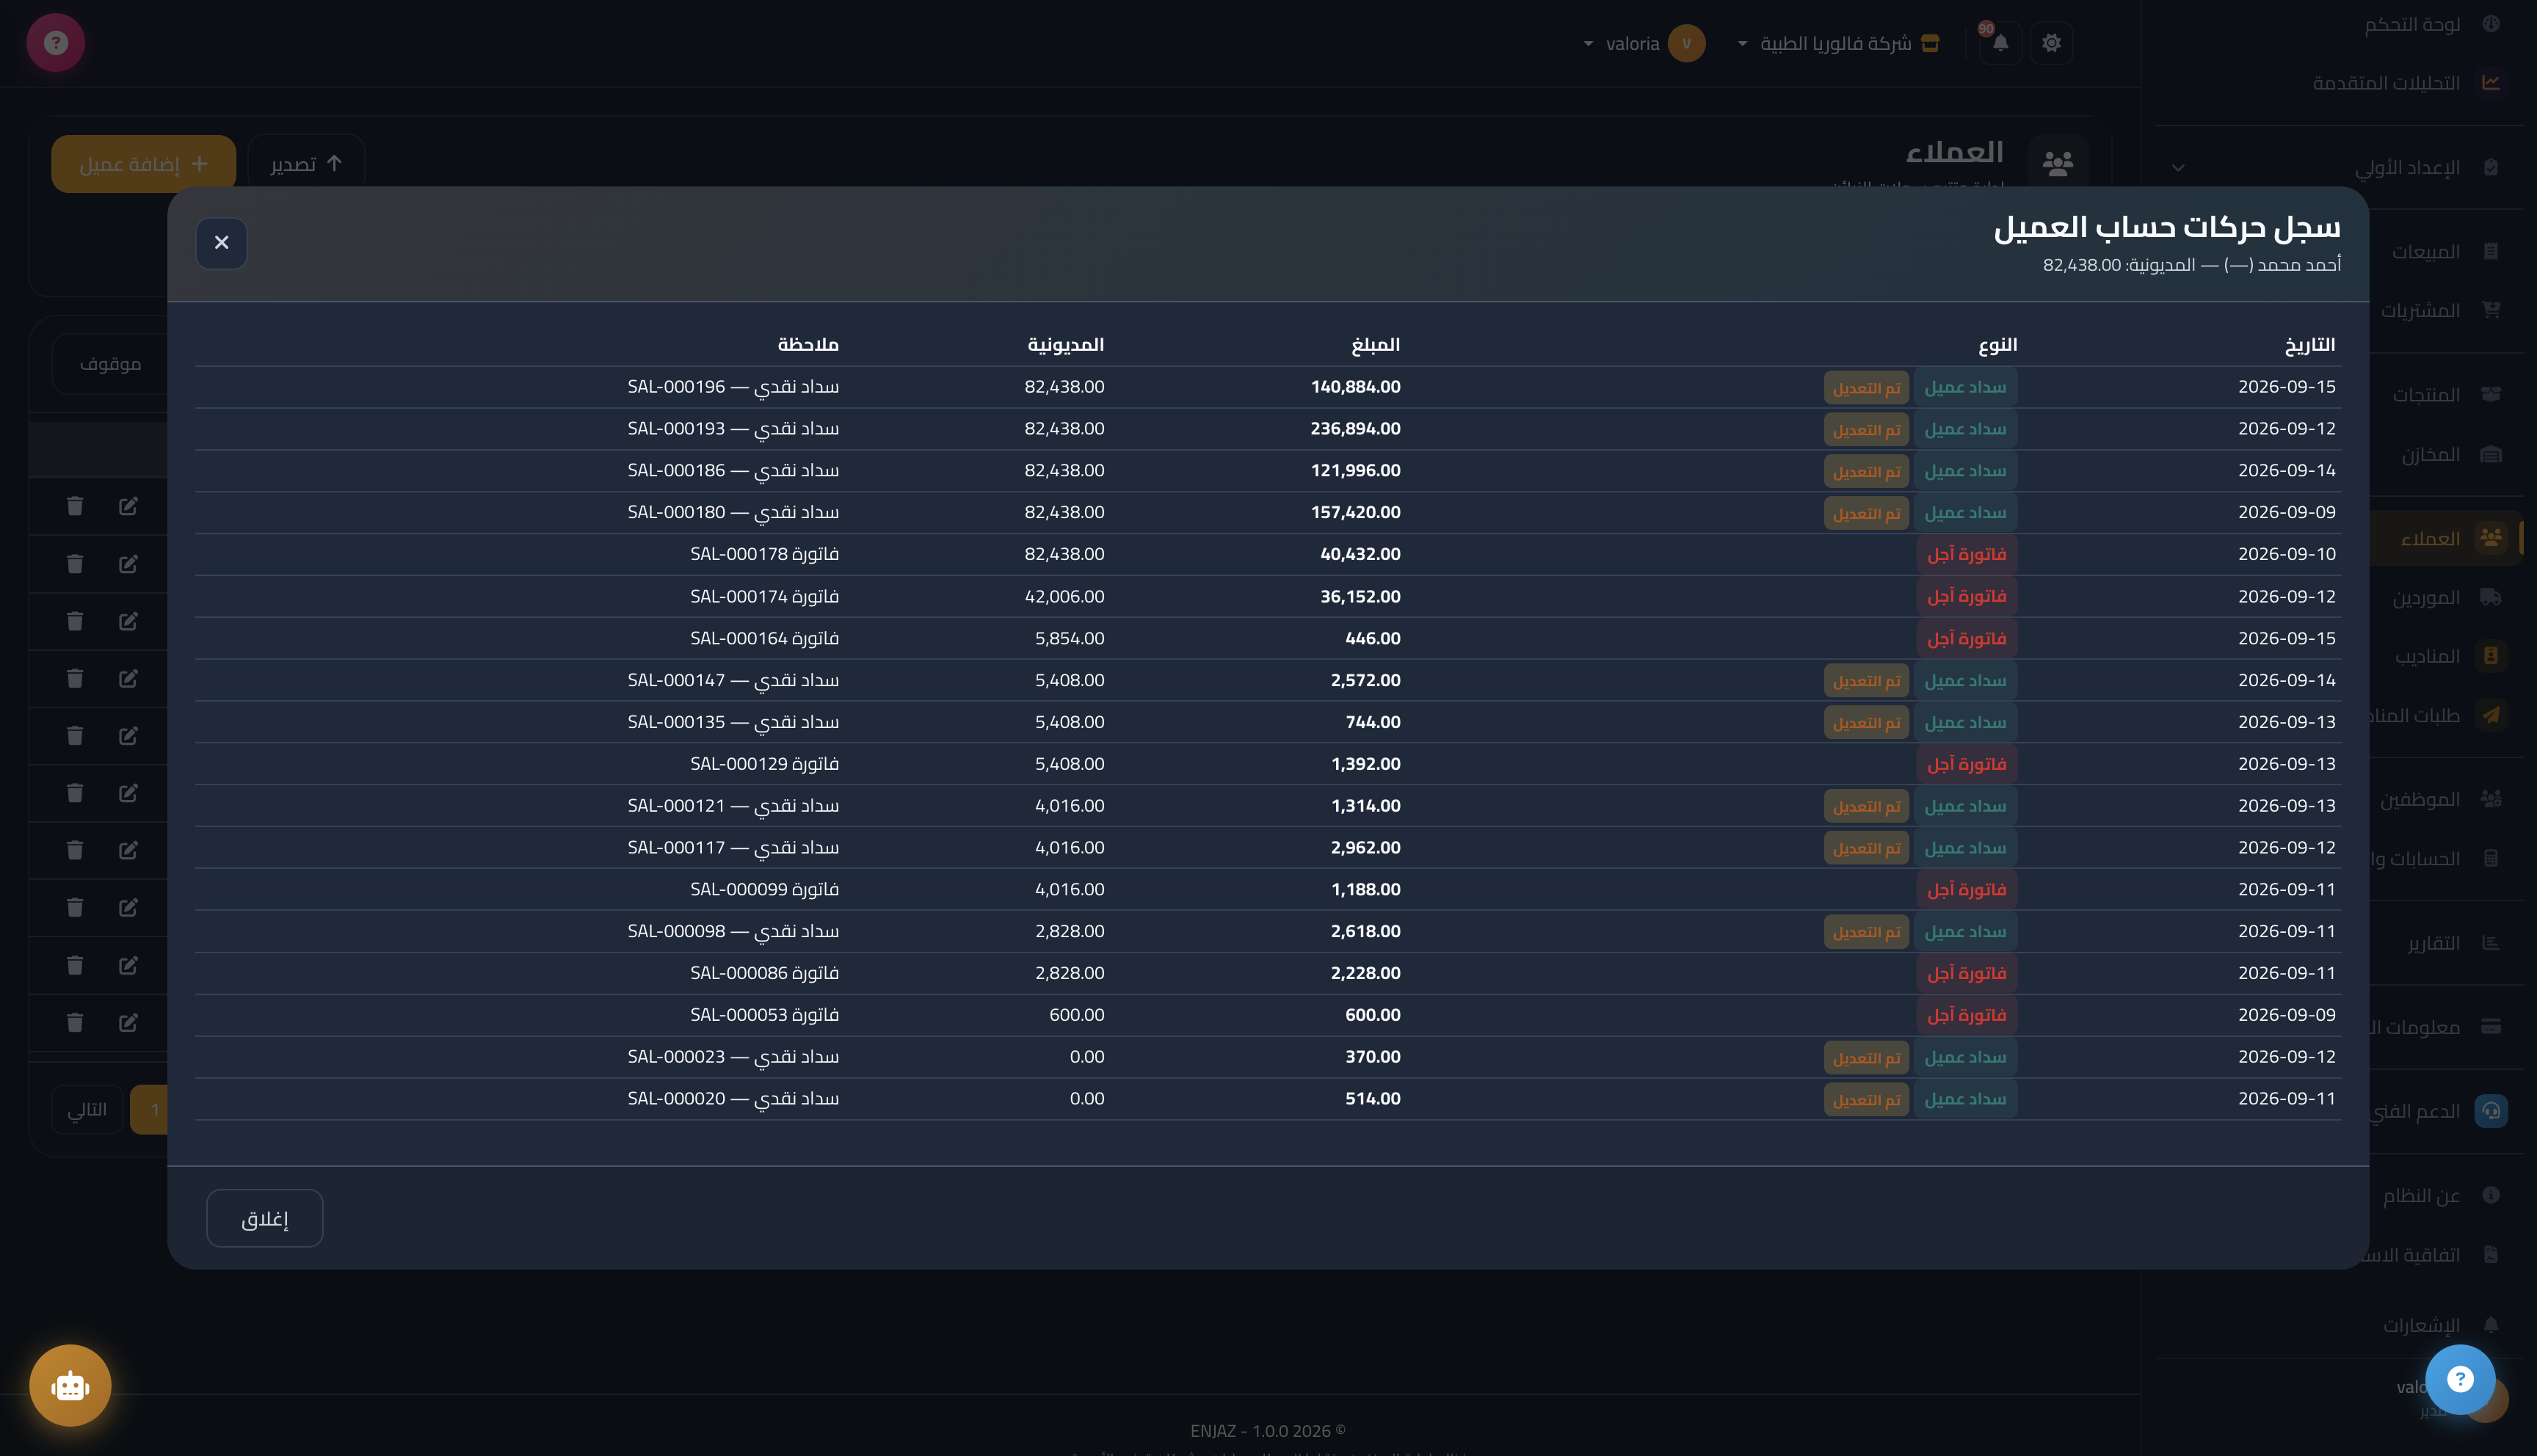The width and height of the screenshot is (2537, 1456).
Task: Click the note سداد نقدي — SAL-000186
Action: click(733, 470)
